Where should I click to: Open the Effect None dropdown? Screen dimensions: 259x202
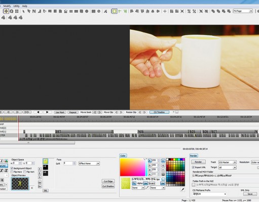89,163
